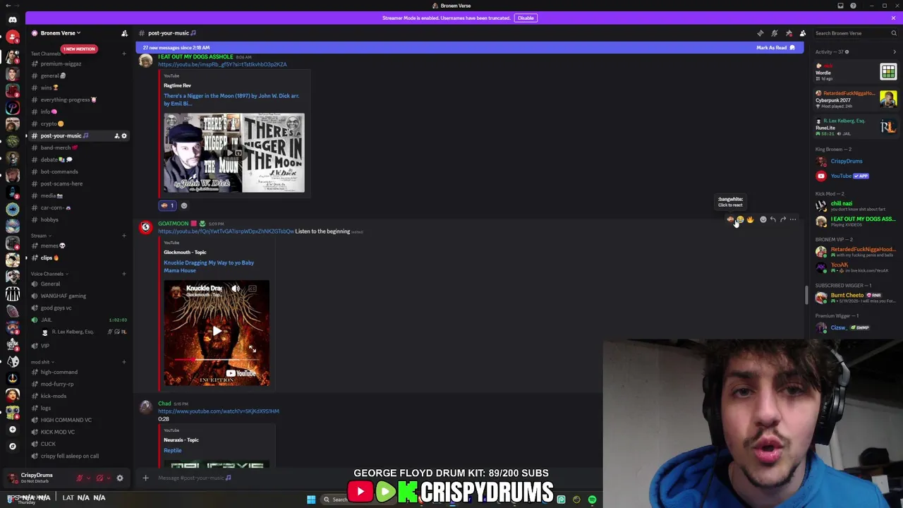903x508 pixels.
Task: Show pinned messages via pin icon
Action: 789,33
